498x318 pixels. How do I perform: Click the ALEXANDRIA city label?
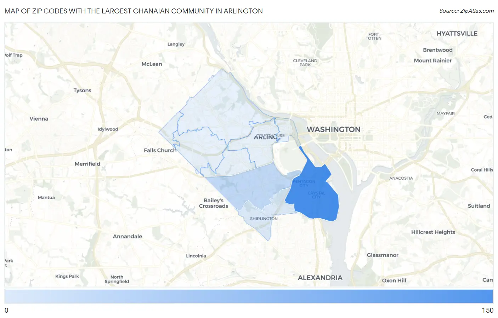[x=320, y=278]
